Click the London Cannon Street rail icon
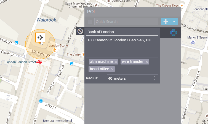This screenshot has width=208, height=124. (39, 62)
